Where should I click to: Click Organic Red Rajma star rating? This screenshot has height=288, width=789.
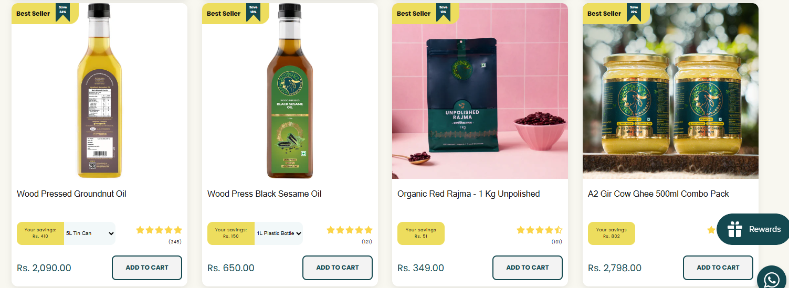click(540, 230)
